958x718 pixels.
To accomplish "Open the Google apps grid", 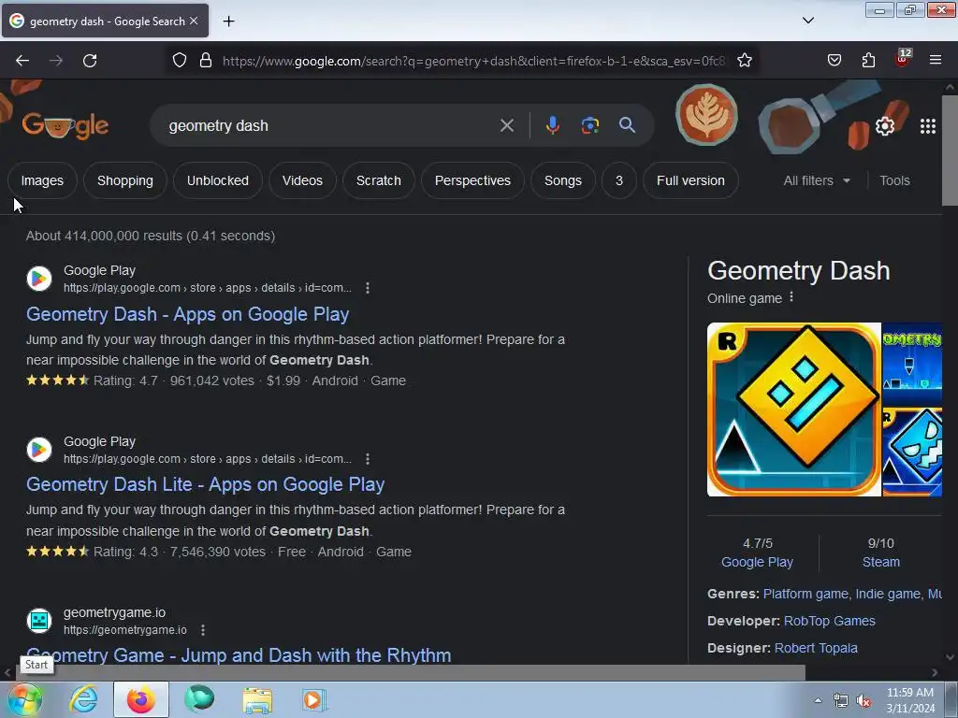I will [927, 126].
